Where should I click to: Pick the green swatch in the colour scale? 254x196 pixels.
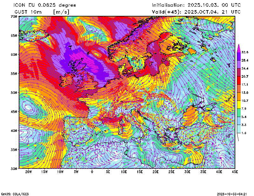(239, 113)
